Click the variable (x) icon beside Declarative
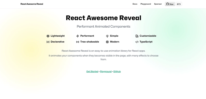206x99 pixels. pyautogui.click(x=48, y=42)
